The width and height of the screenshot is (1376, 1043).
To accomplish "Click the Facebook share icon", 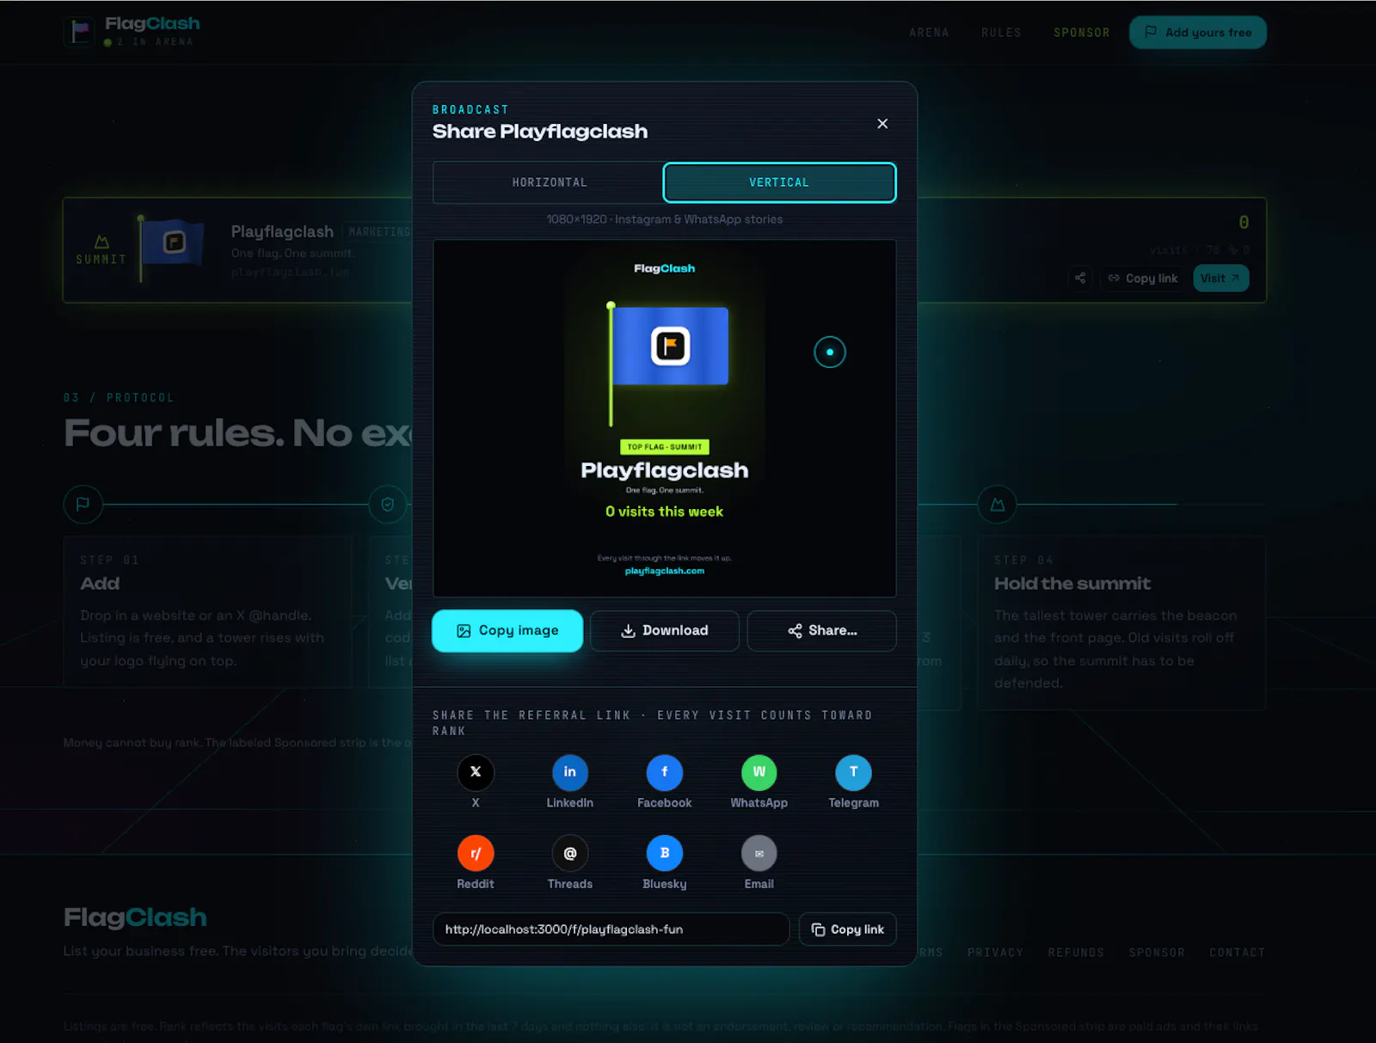I will [x=665, y=772].
